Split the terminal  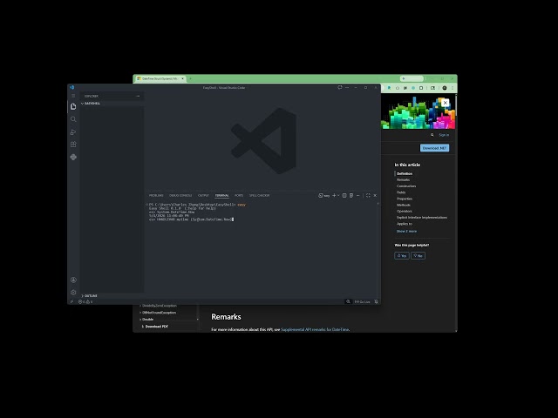[344, 195]
